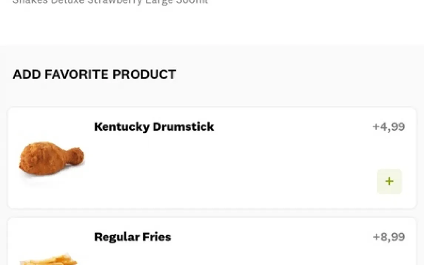Open the Kentucky Drumstick product title

(x=154, y=127)
